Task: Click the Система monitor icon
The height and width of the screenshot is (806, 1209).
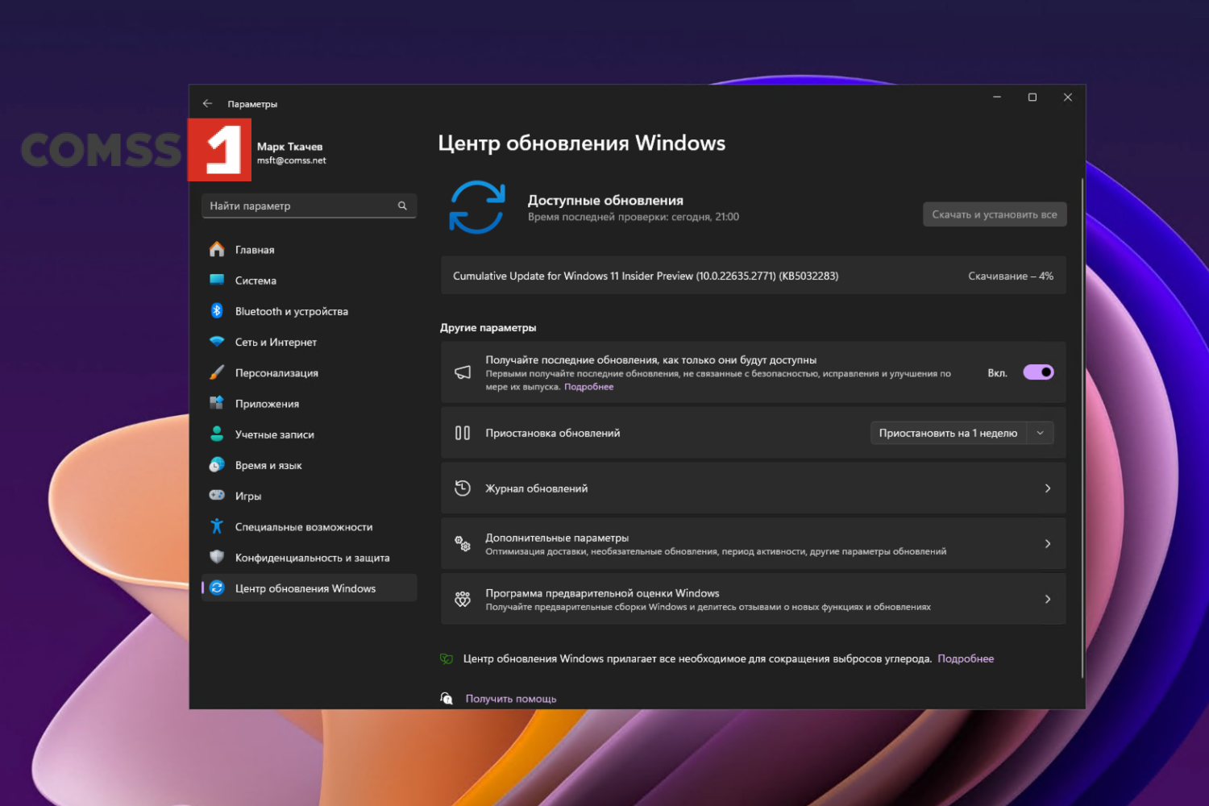Action: 217,280
